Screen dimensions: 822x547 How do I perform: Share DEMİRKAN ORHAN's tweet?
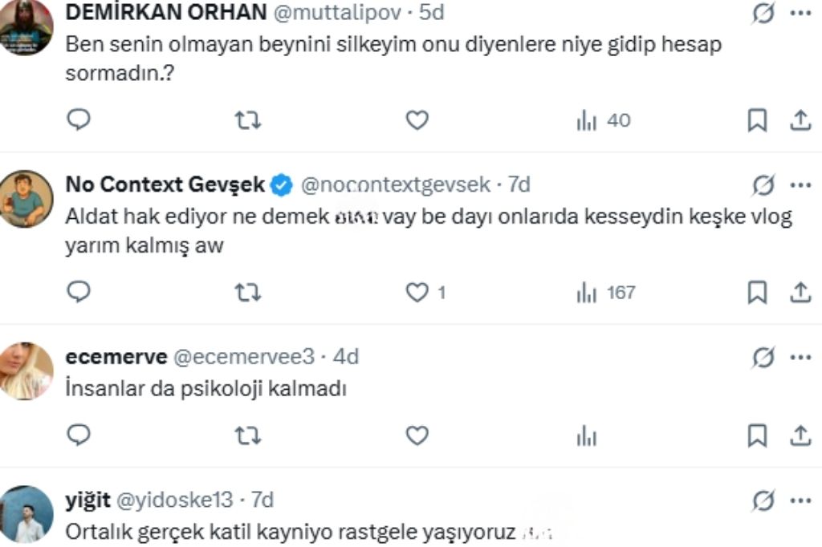coord(800,120)
